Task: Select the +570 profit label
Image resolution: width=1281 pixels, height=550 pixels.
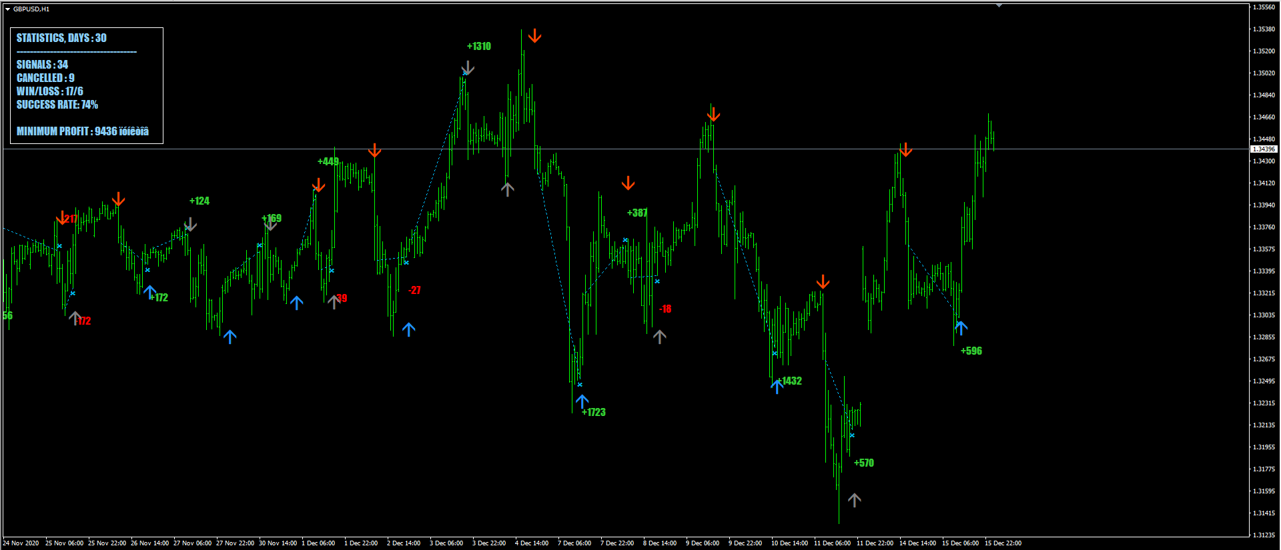Action: point(864,463)
